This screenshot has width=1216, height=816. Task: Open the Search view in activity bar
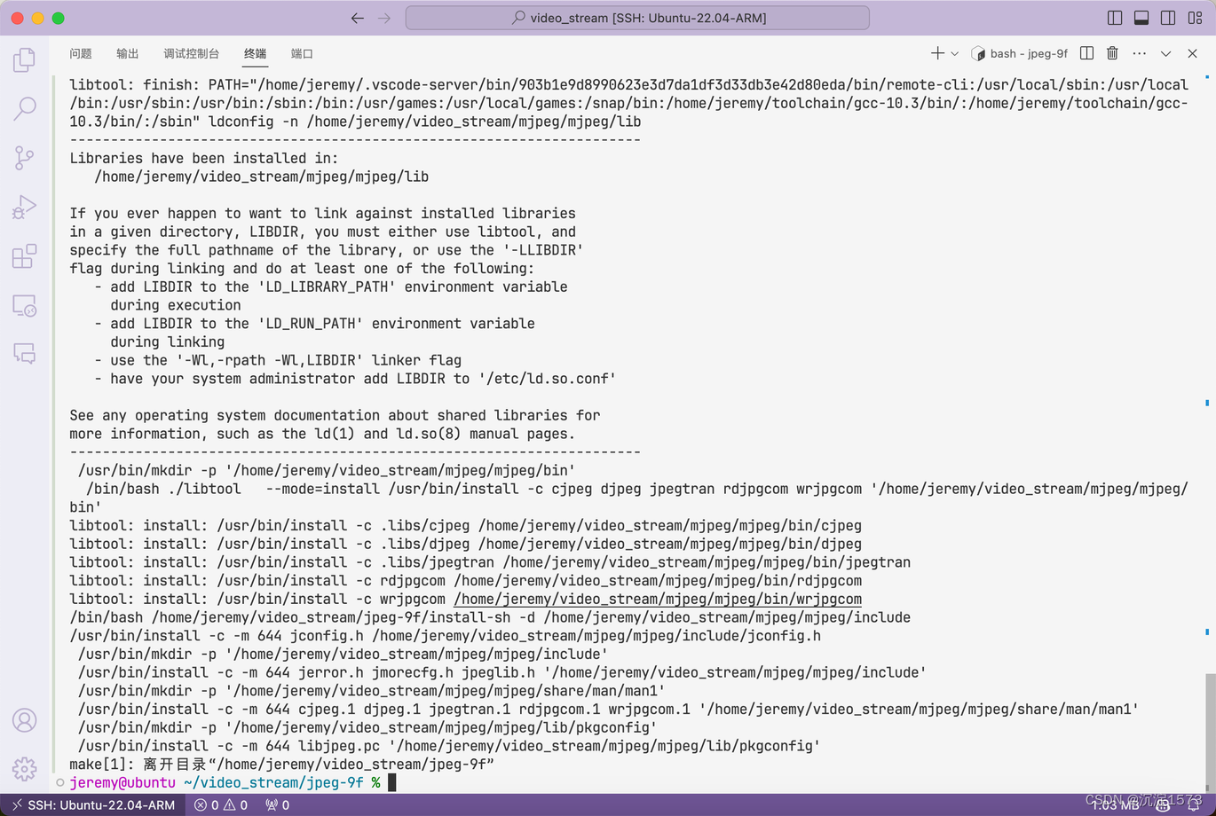pyautogui.click(x=24, y=108)
